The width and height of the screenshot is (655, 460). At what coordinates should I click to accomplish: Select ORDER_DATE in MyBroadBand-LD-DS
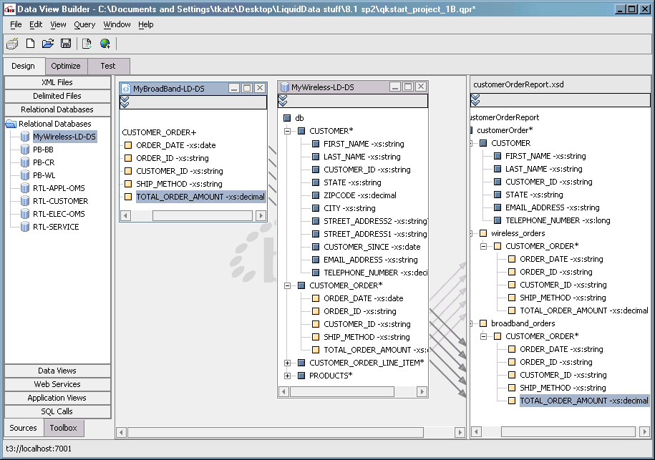pyautogui.click(x=176, y=145)
